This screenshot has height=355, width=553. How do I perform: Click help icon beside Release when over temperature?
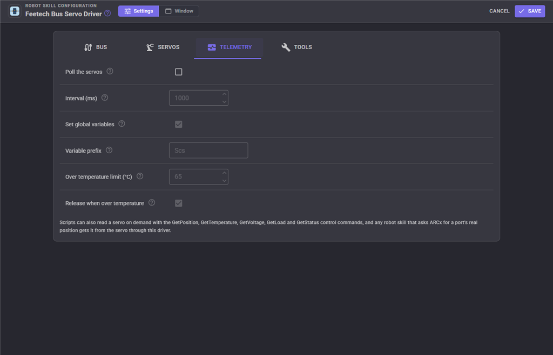click(x=152, y=202)
